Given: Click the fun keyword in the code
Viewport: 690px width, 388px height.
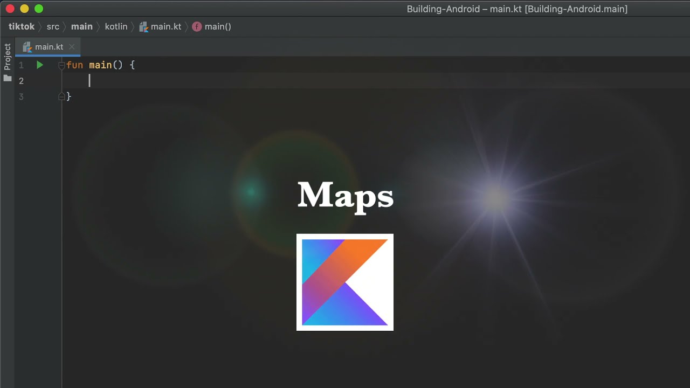Looking at the screenshot, I should (75, 65).
